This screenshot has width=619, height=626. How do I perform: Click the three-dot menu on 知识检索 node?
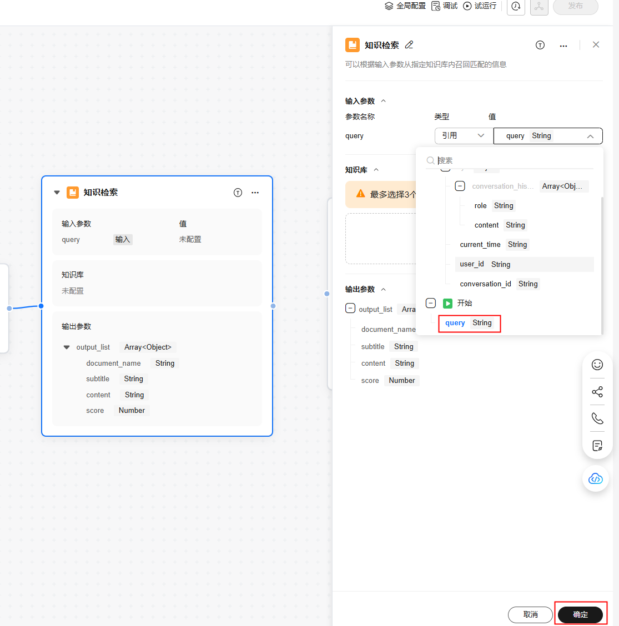click(x=255, y=193)
